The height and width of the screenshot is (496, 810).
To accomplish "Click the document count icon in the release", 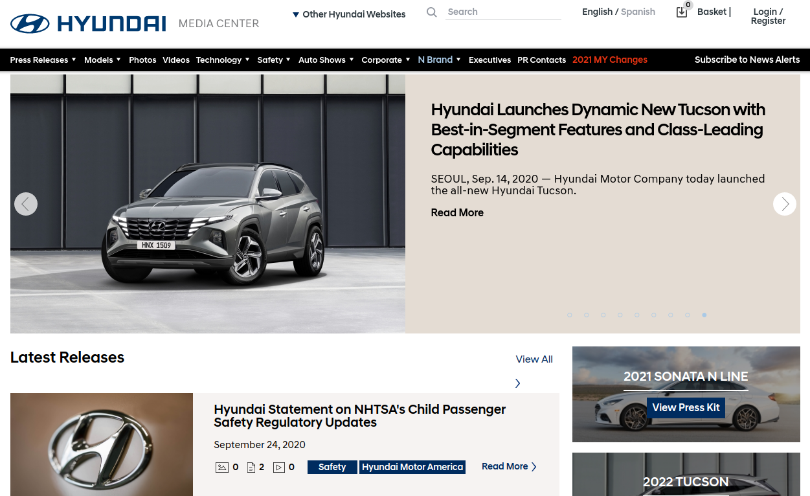I will tap(251, 467).
